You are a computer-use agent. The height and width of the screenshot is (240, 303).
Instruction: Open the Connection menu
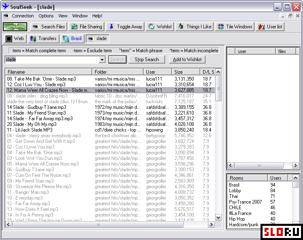coord(23,16)
